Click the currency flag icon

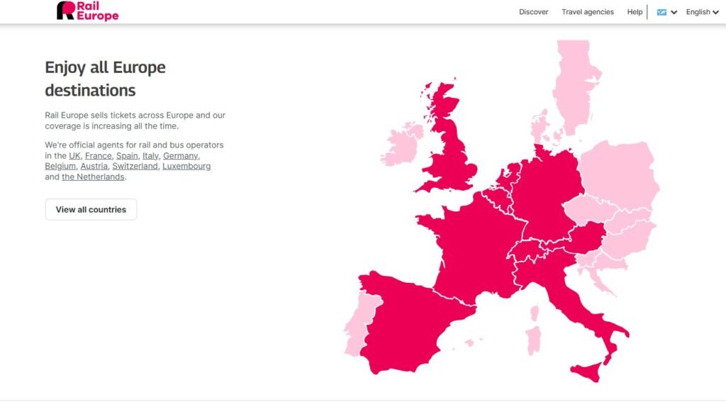coord(661,12)
